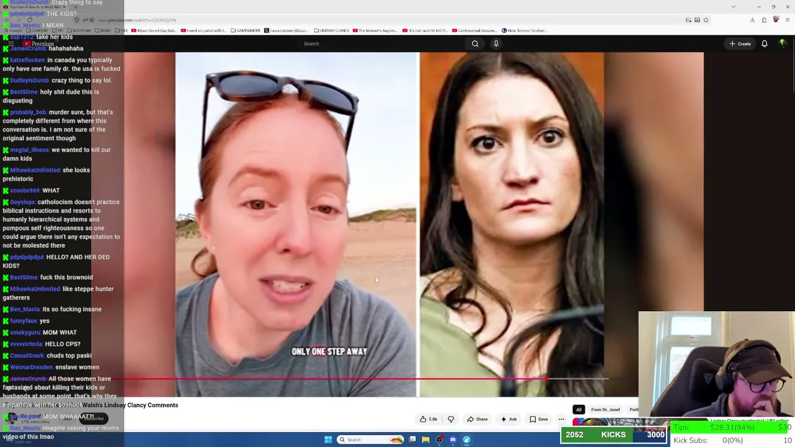Open the YouTube account avatar menu

pos(783,43)
